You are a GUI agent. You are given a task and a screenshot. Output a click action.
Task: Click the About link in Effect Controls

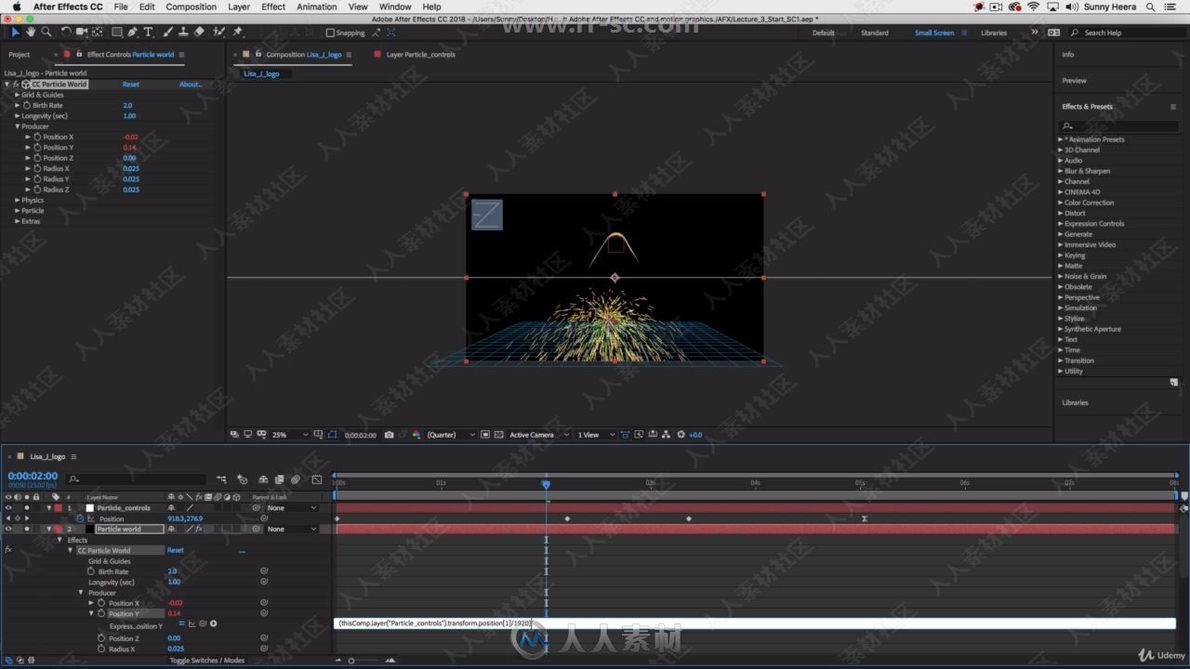pyautogui.click(x=190, y=85)
